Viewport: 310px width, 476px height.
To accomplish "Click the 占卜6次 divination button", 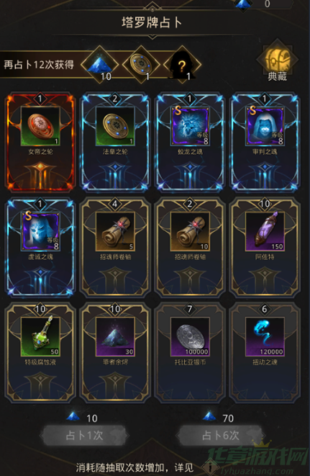I will pyautogui.click(x=221, y=436).
